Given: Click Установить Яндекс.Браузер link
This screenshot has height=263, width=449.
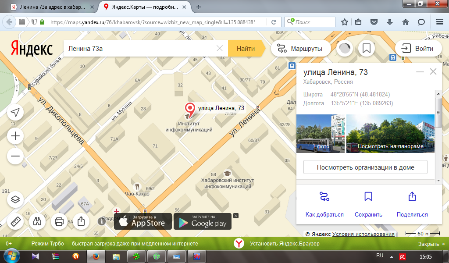Looking at the screenshot, I should [285, 244].
